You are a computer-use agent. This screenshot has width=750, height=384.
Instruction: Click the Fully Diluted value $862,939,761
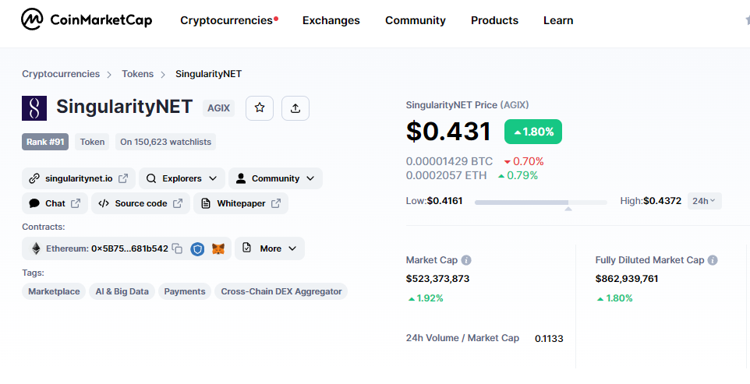[627, 278]
